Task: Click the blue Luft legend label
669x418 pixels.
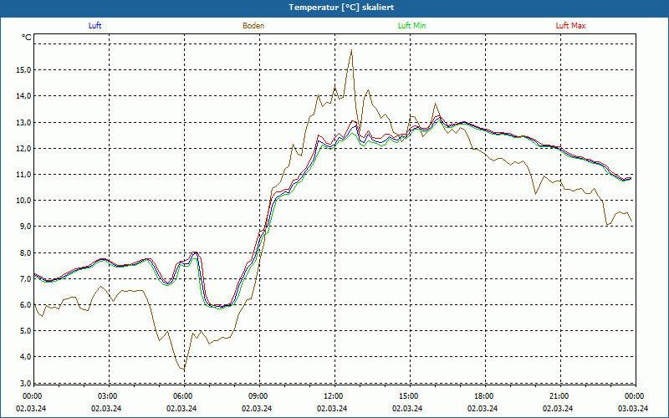Action: click(x=94, y=26)
